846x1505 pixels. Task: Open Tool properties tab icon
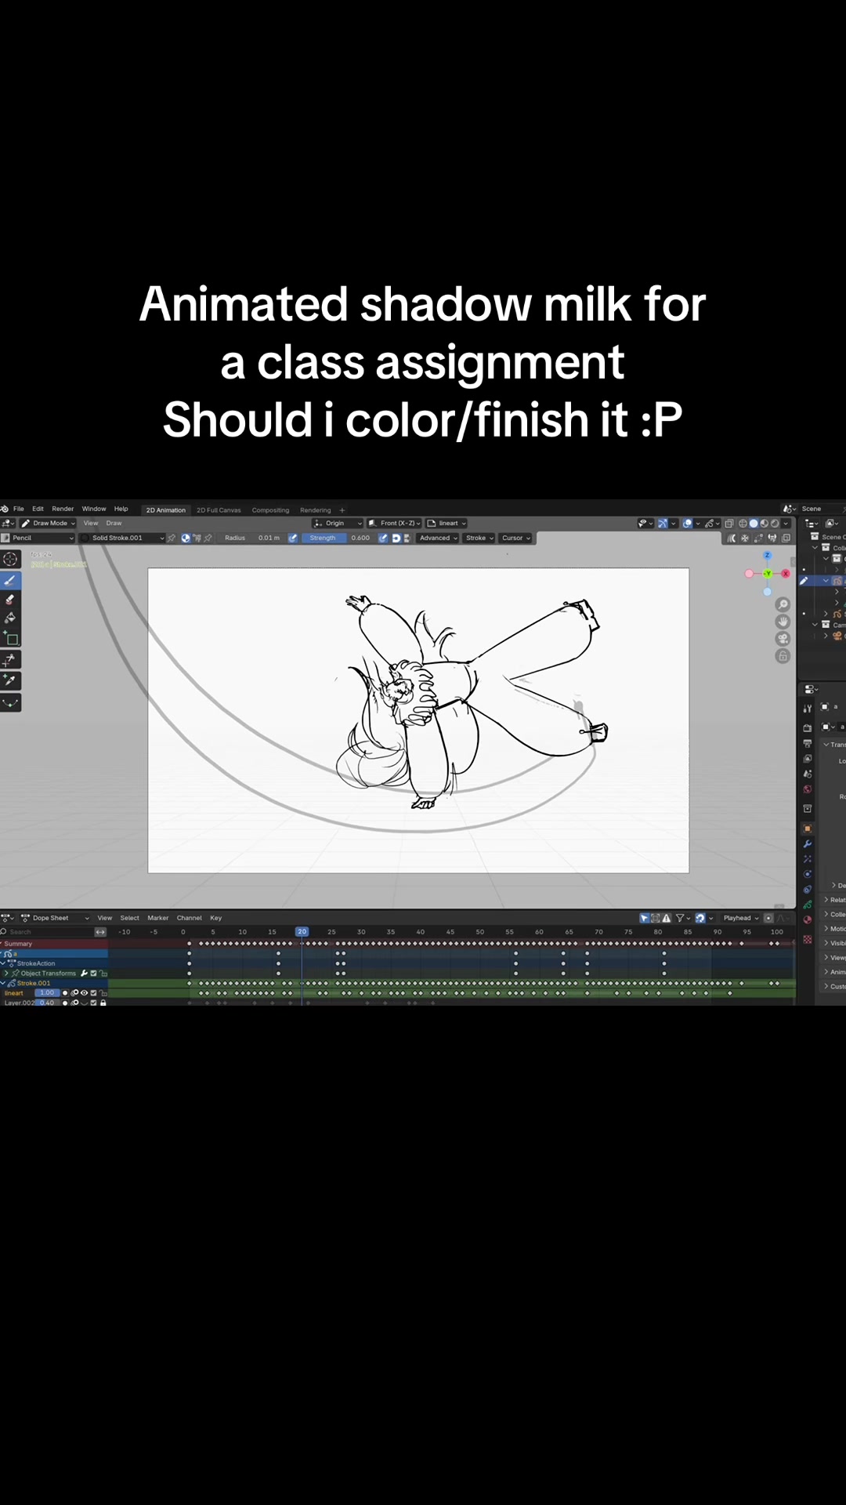[808, 708]
